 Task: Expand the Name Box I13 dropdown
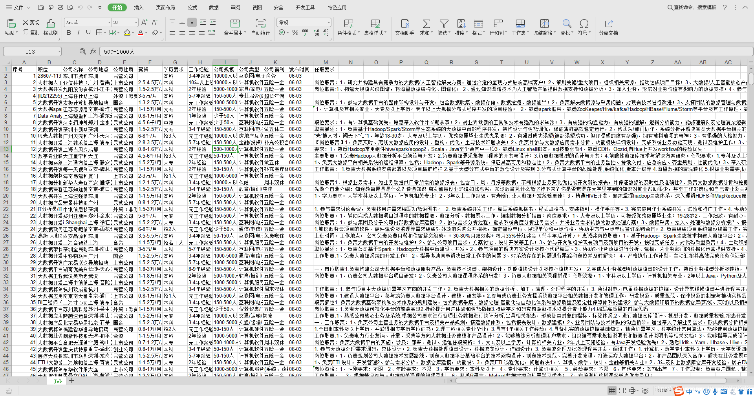coord(59,51)
